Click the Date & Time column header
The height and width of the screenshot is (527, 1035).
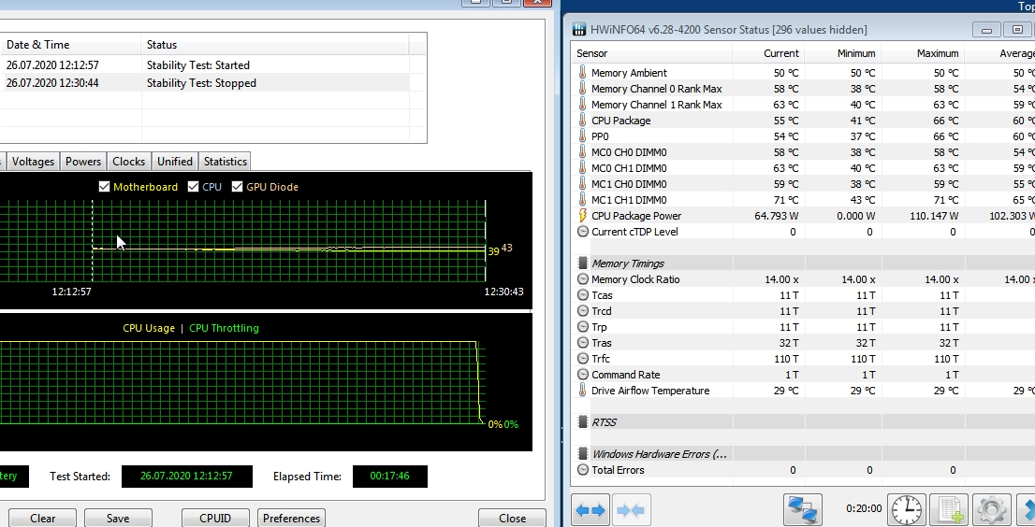tap(70, 45)
